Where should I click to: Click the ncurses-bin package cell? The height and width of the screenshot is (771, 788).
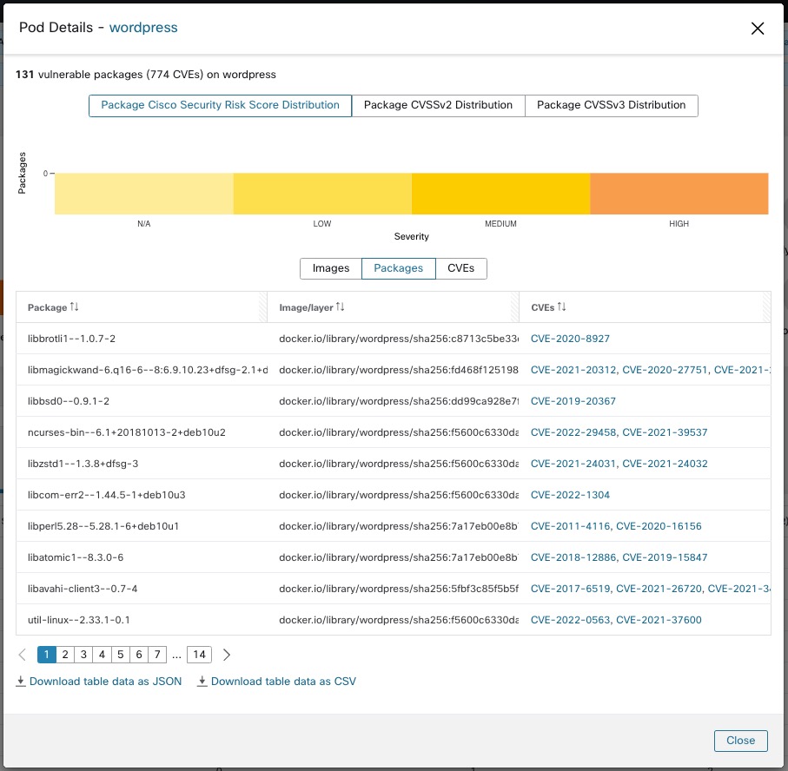pos(142,432)
